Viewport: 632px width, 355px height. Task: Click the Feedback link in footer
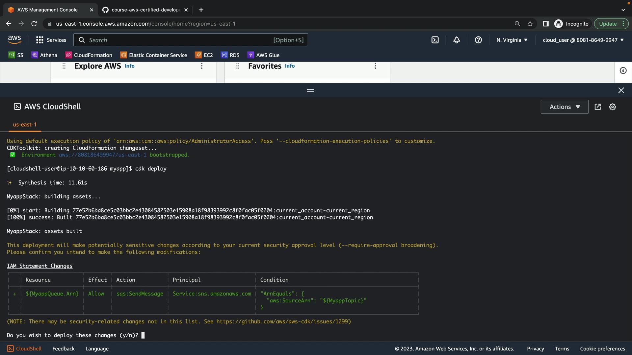coord(63,349)
